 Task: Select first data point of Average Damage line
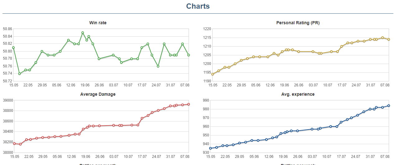pos(14,144)
